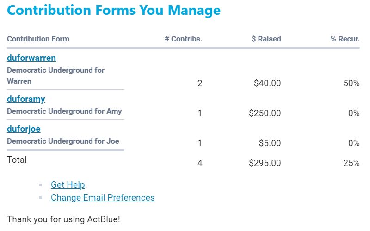Viewport: 370px width, 231px height.
Task: Select the $295.00 total raised value
Action: click(265, 163)
